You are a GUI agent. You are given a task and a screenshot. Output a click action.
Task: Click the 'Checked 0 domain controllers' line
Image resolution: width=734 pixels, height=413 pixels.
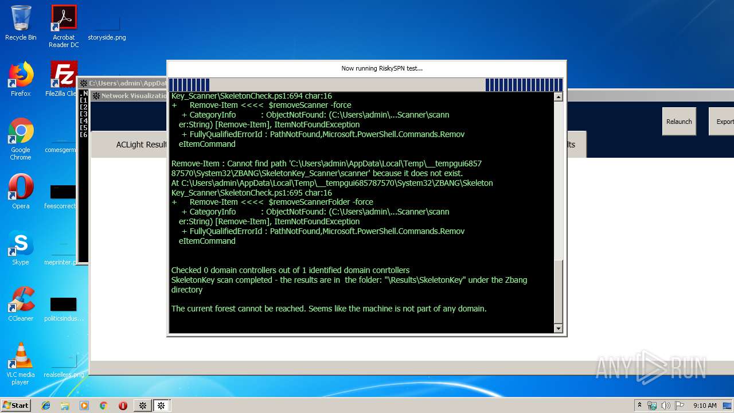pyautogui.click(x=290, y=270)
